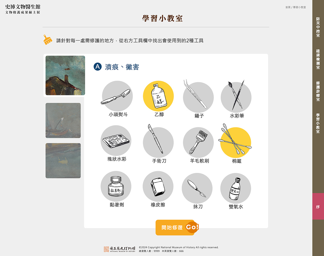The width and height of the screenshot is (324, 256).
Task: Switch to 修護診療室 sidebar tab
Action: 318,91
